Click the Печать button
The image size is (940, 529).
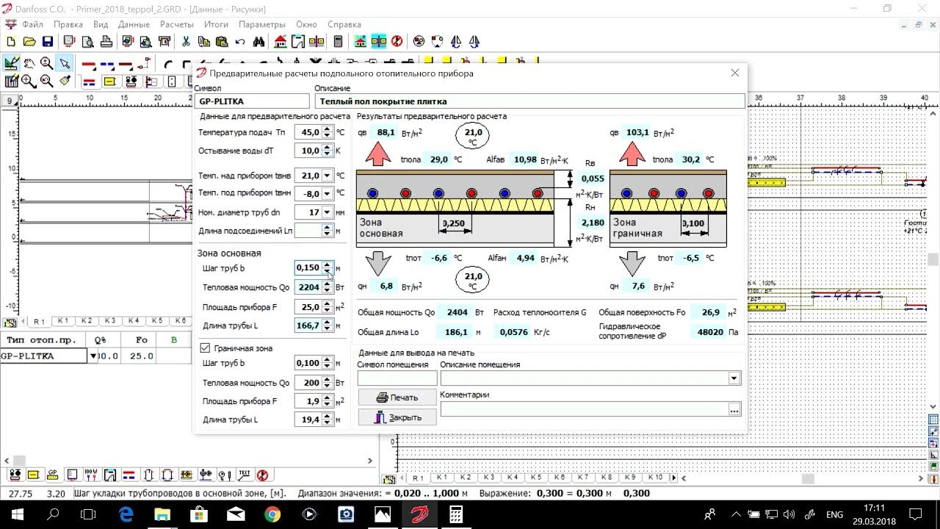pyautogui.click(x=397, y=397)
